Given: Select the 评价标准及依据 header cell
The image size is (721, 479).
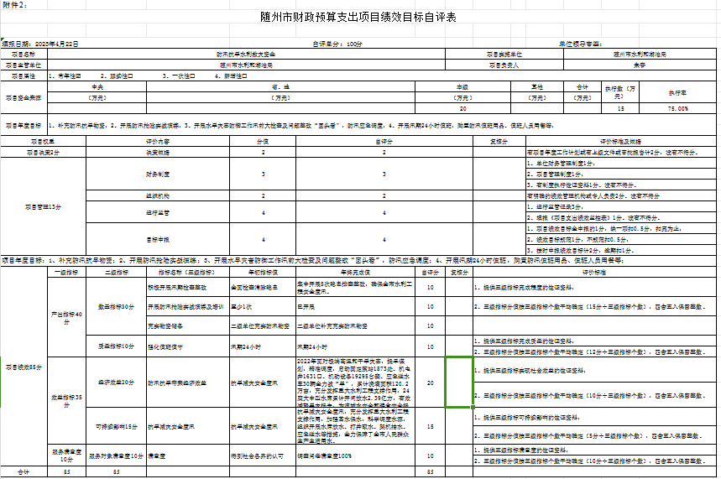Looking at the screenshot, I should 621,142.
